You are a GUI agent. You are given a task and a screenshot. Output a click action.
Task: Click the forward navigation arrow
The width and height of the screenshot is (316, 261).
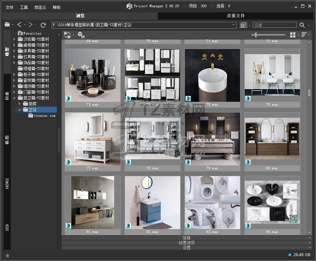tap(30, 25)
